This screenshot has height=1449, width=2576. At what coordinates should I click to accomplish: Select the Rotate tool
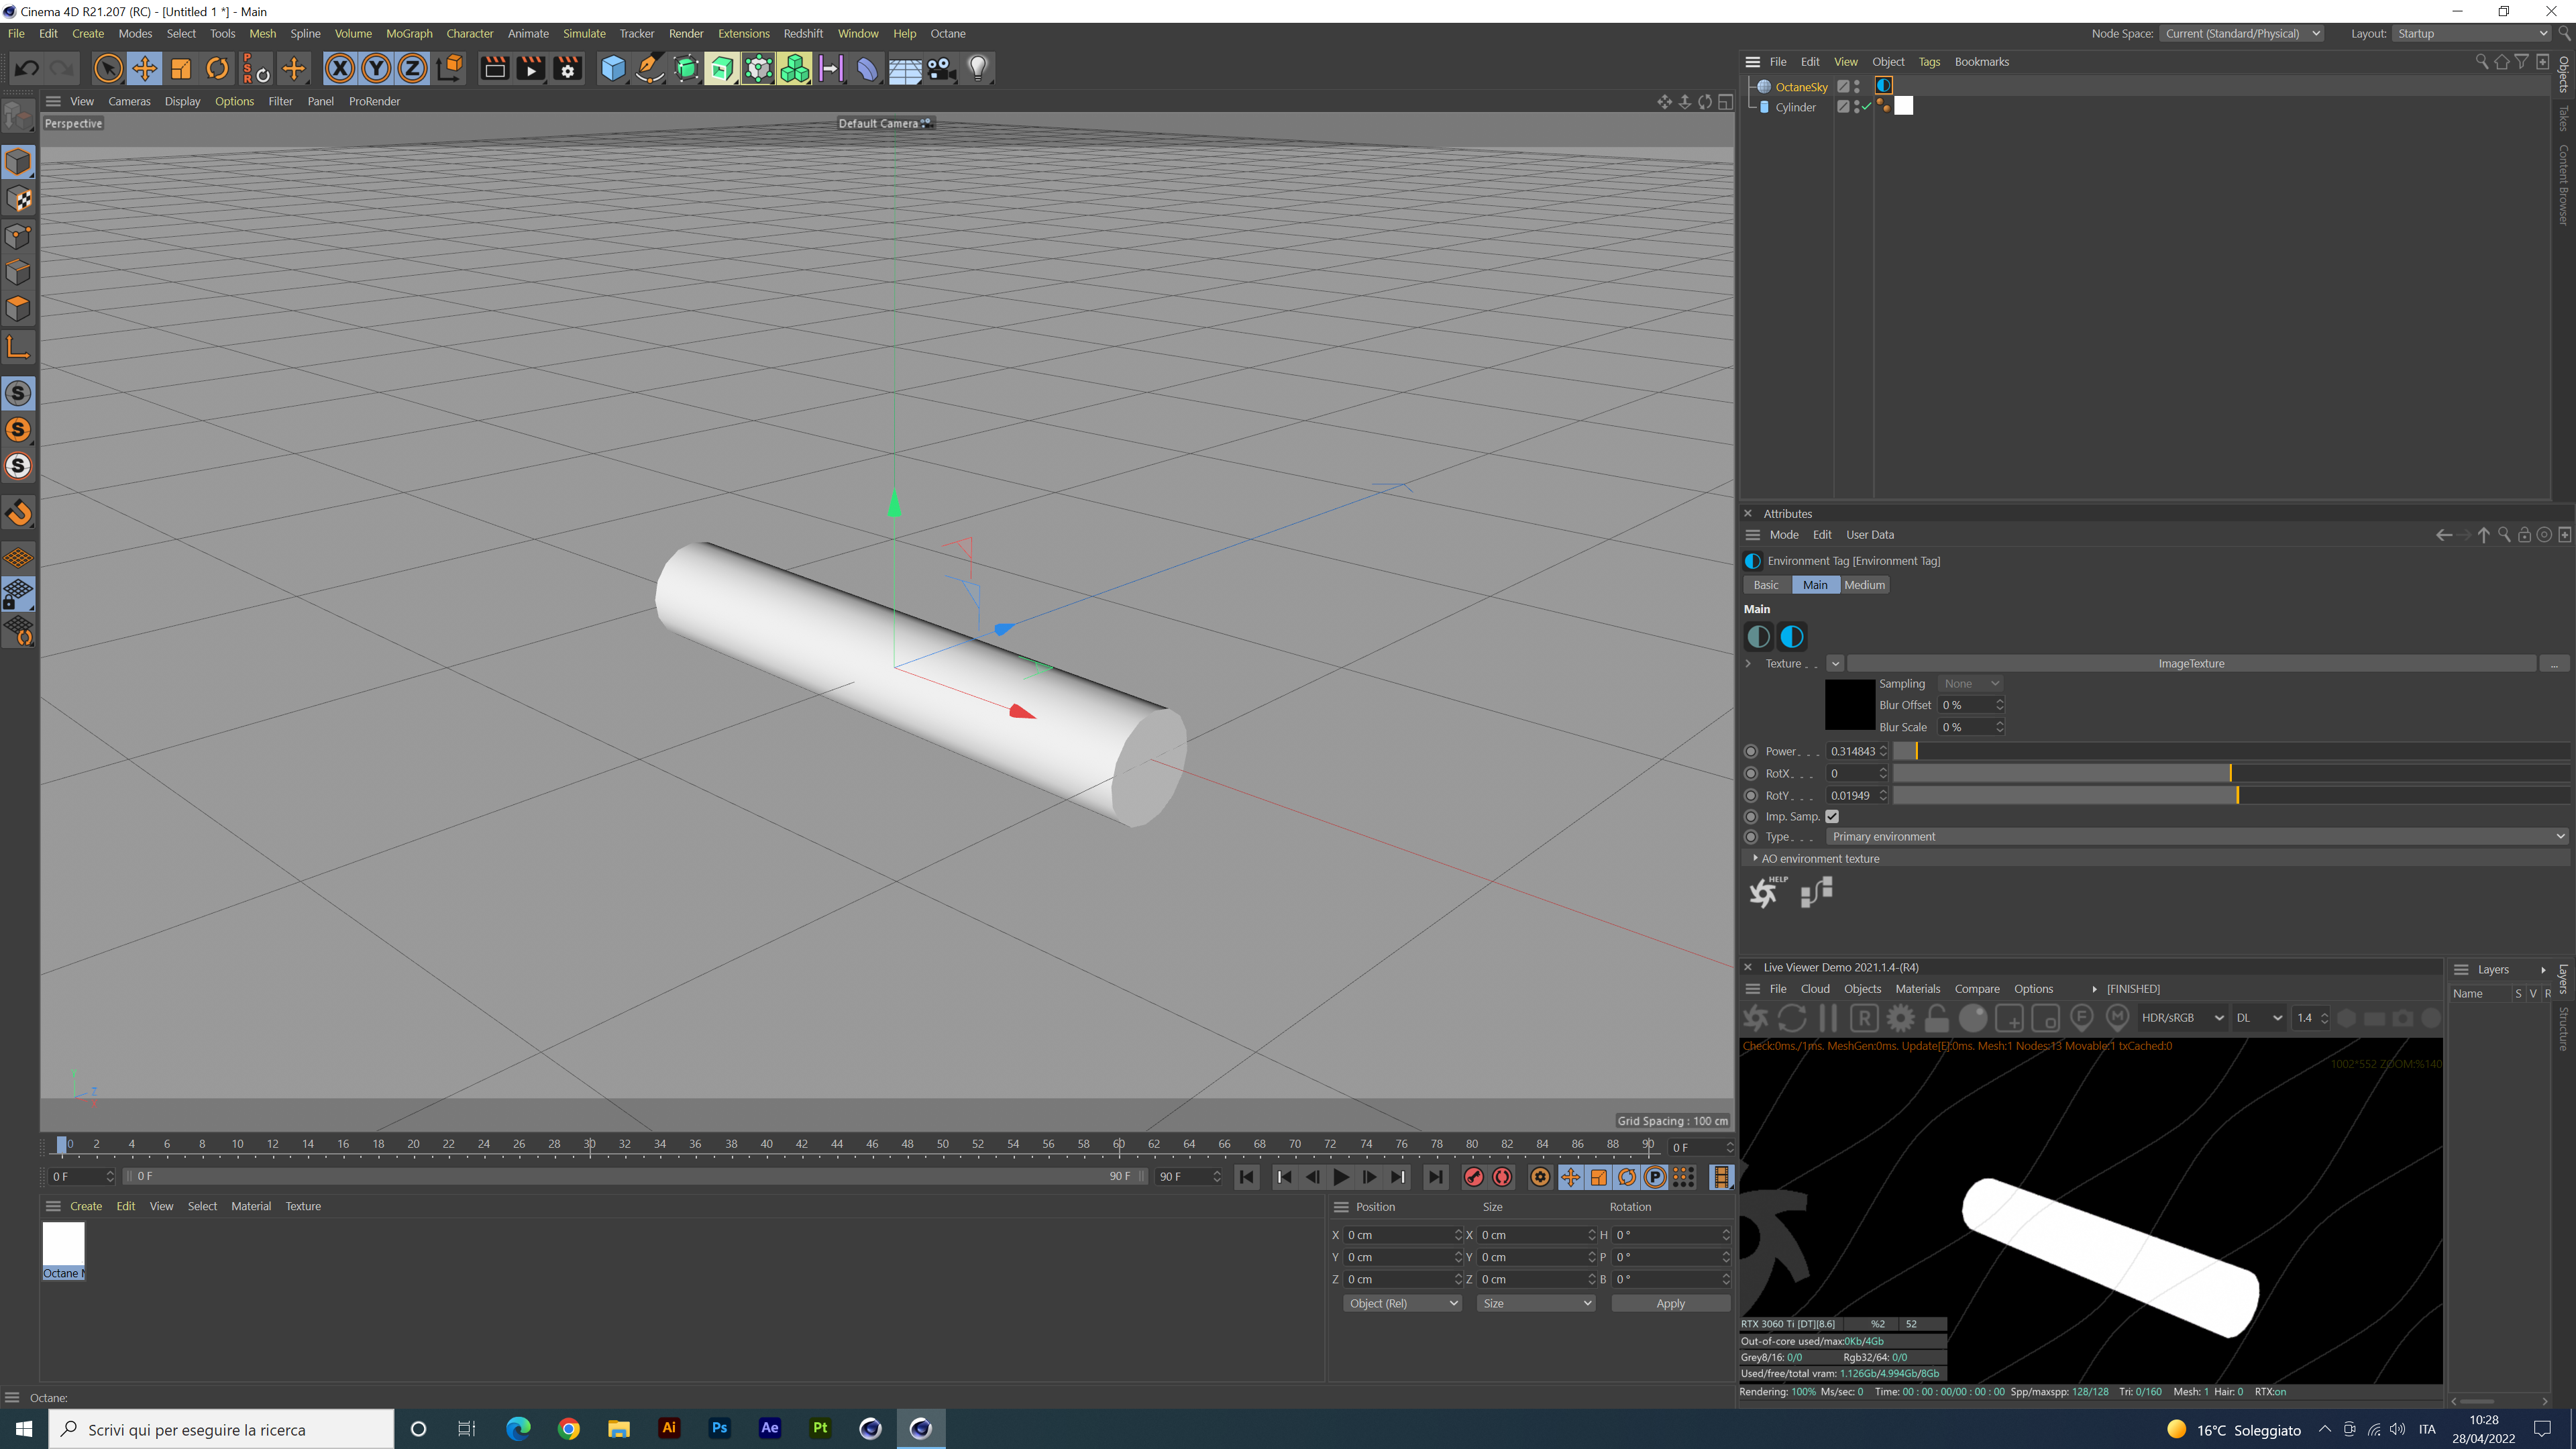tap(217, 68)
